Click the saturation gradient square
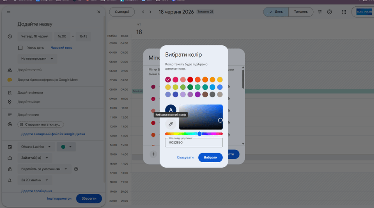The width and height of the screenshot is (374, 208). pyautogui.click(x=201, y=117)
